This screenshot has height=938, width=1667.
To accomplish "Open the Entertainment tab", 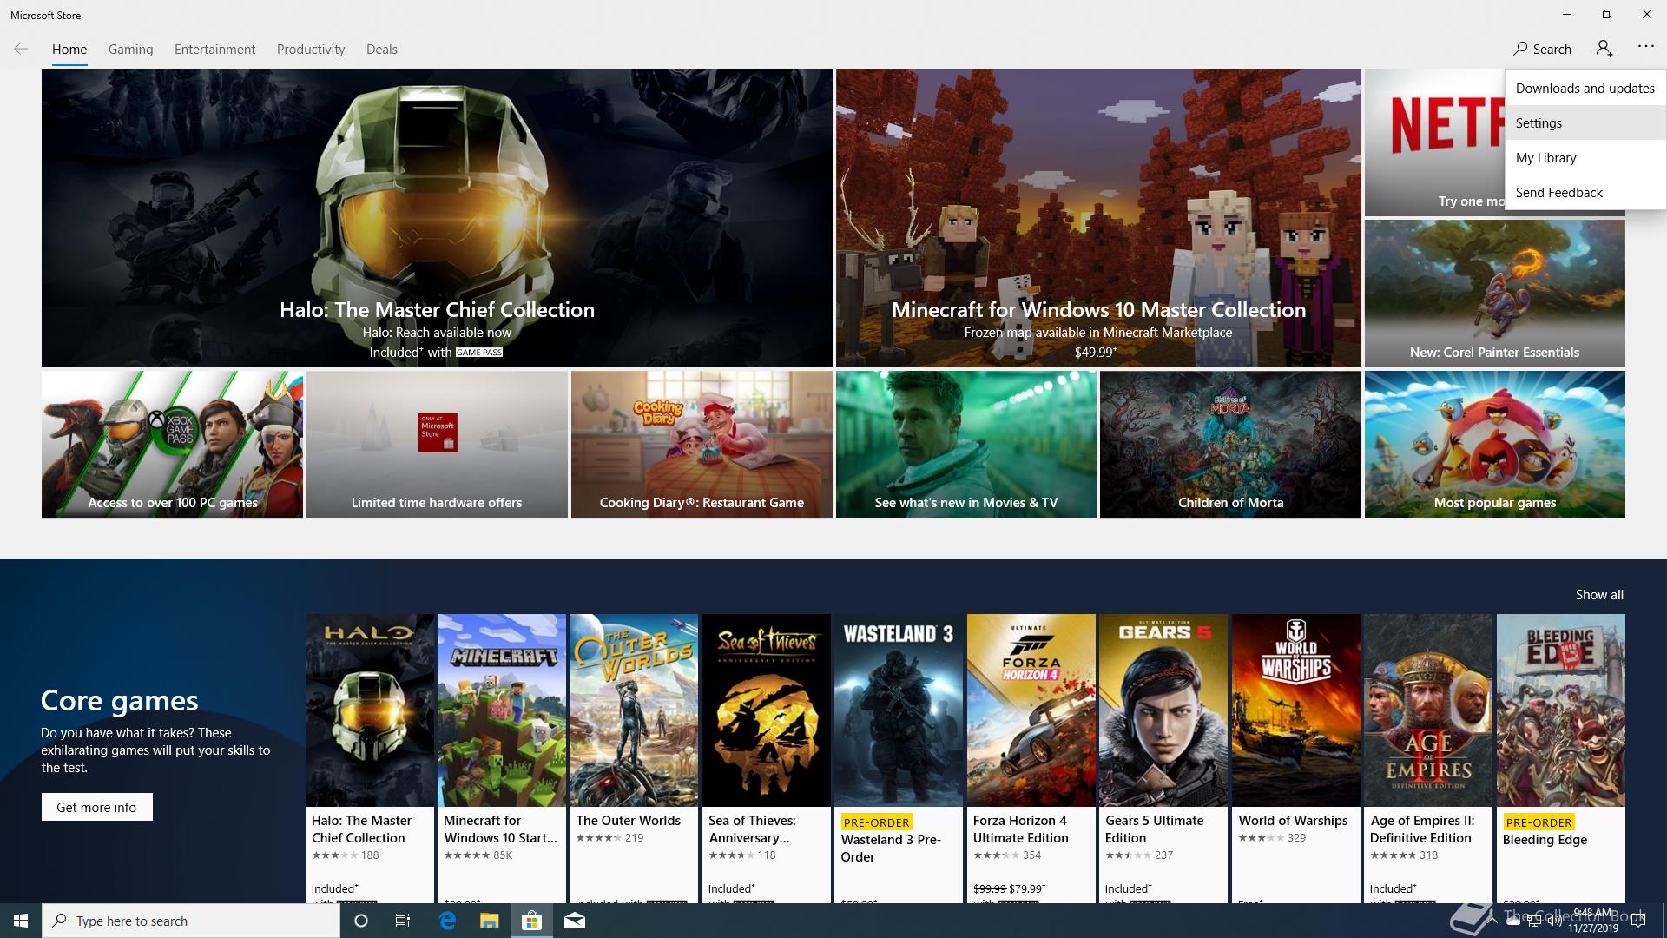I will click(214, 50).
